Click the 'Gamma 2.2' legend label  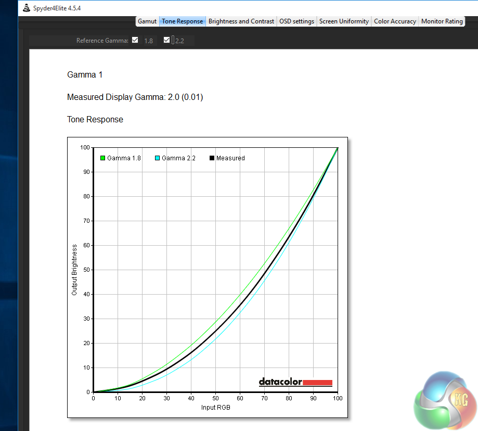(x=178, y=158)
